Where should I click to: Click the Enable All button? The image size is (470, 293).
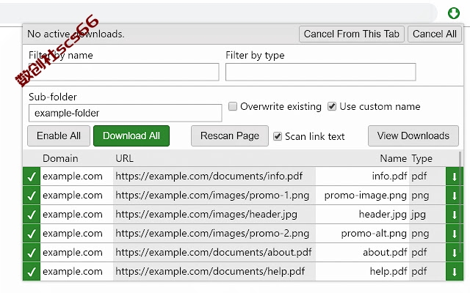point(59,136)
